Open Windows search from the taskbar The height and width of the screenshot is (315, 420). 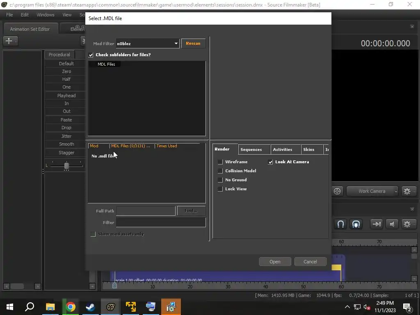[x=30, y=307]
